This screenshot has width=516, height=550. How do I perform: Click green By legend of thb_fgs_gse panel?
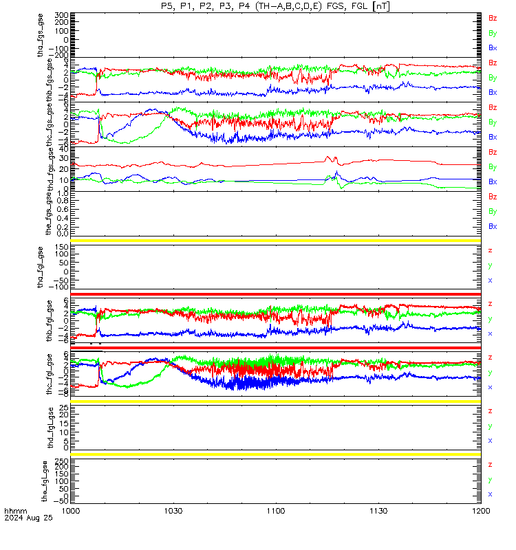(493, 78)
